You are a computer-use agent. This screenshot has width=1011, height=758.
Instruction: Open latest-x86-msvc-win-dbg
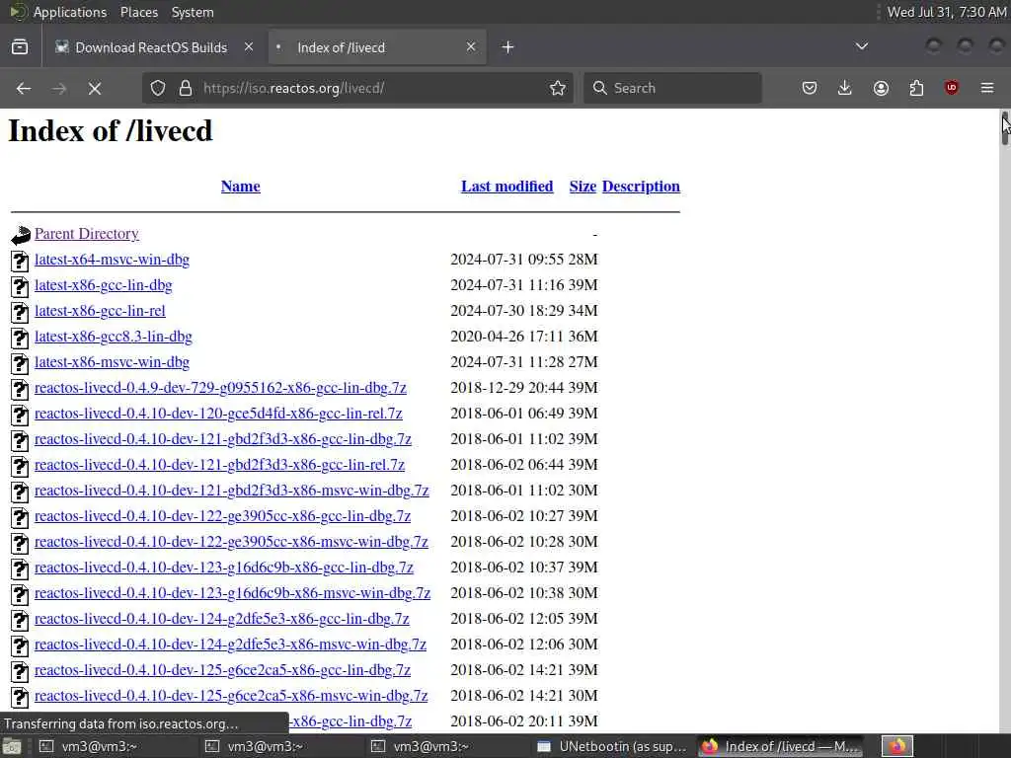(x=113, y=363)
